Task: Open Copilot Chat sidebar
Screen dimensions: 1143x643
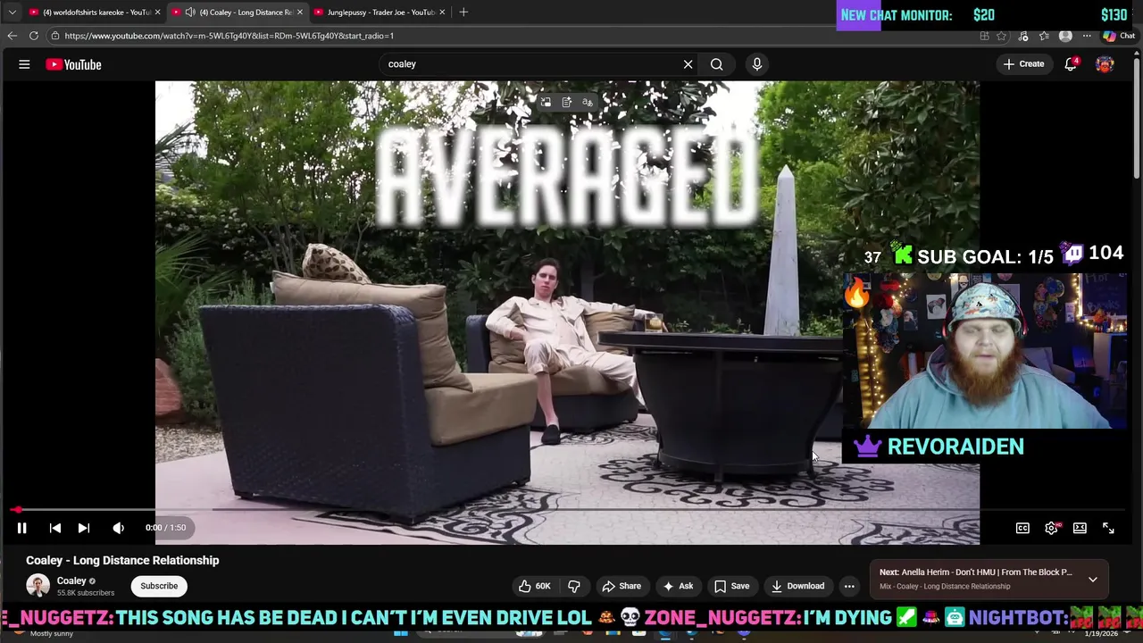Action: [x=1119, y=36]
